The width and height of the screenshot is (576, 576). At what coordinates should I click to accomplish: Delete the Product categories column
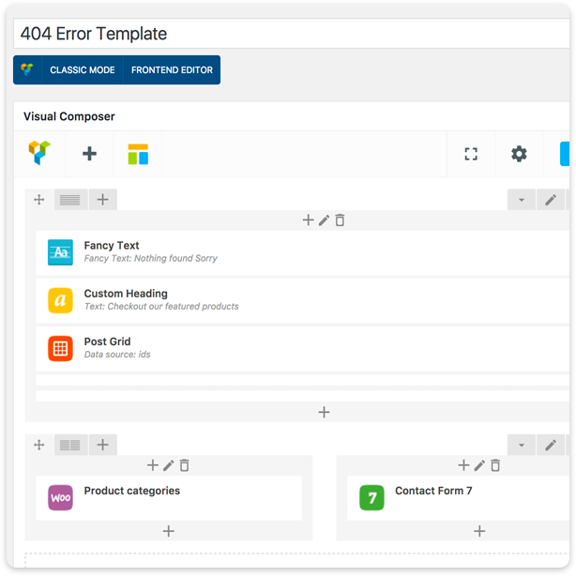tap(185, 465)
